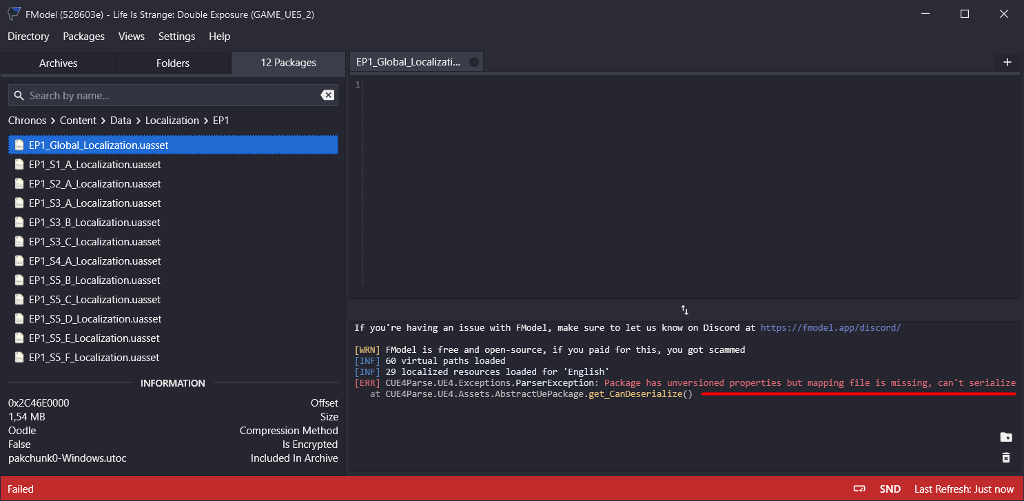
Task: Open the Settings menu
Action: pos(176,37)
